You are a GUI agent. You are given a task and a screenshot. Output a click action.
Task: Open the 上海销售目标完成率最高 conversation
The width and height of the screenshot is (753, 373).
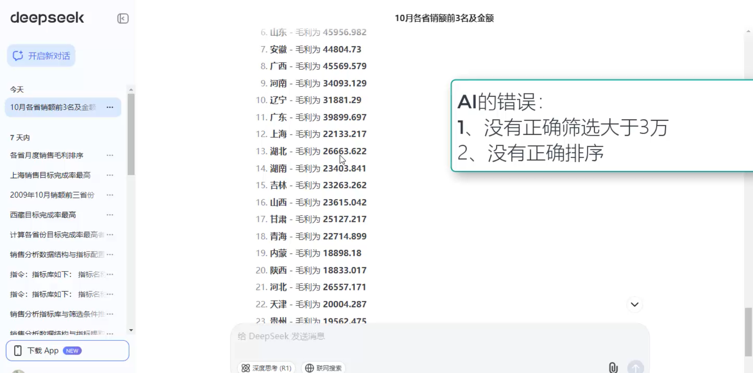coord(50,175)
